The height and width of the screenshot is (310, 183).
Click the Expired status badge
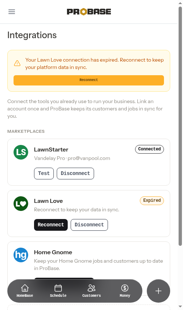coord(152,200)
